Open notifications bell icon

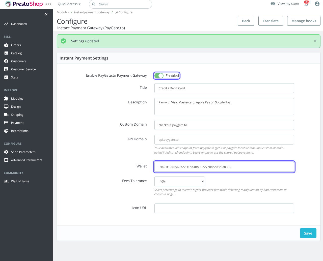click(x=306, y=4)
